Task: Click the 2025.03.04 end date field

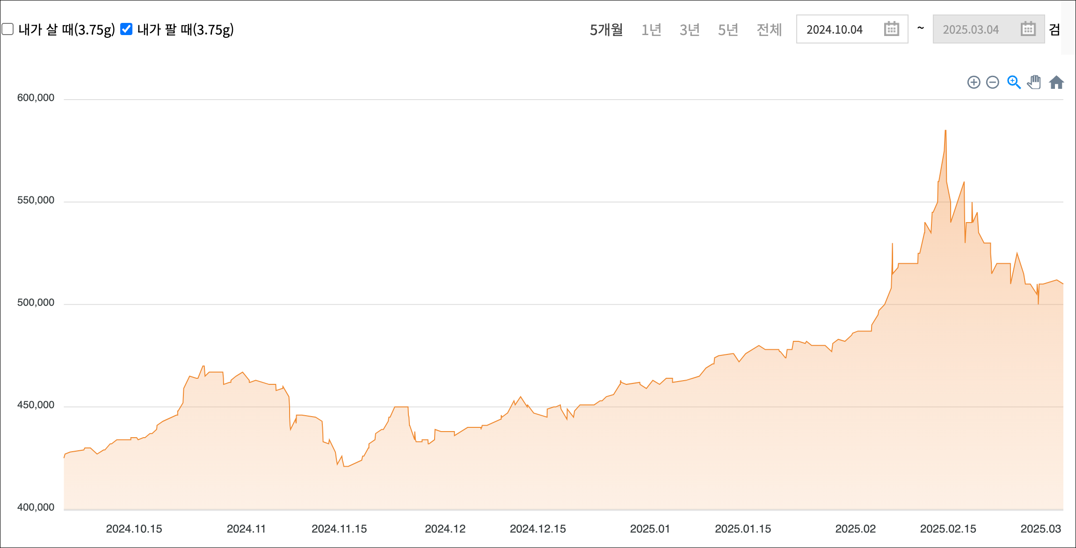Action: click(971, 29)
